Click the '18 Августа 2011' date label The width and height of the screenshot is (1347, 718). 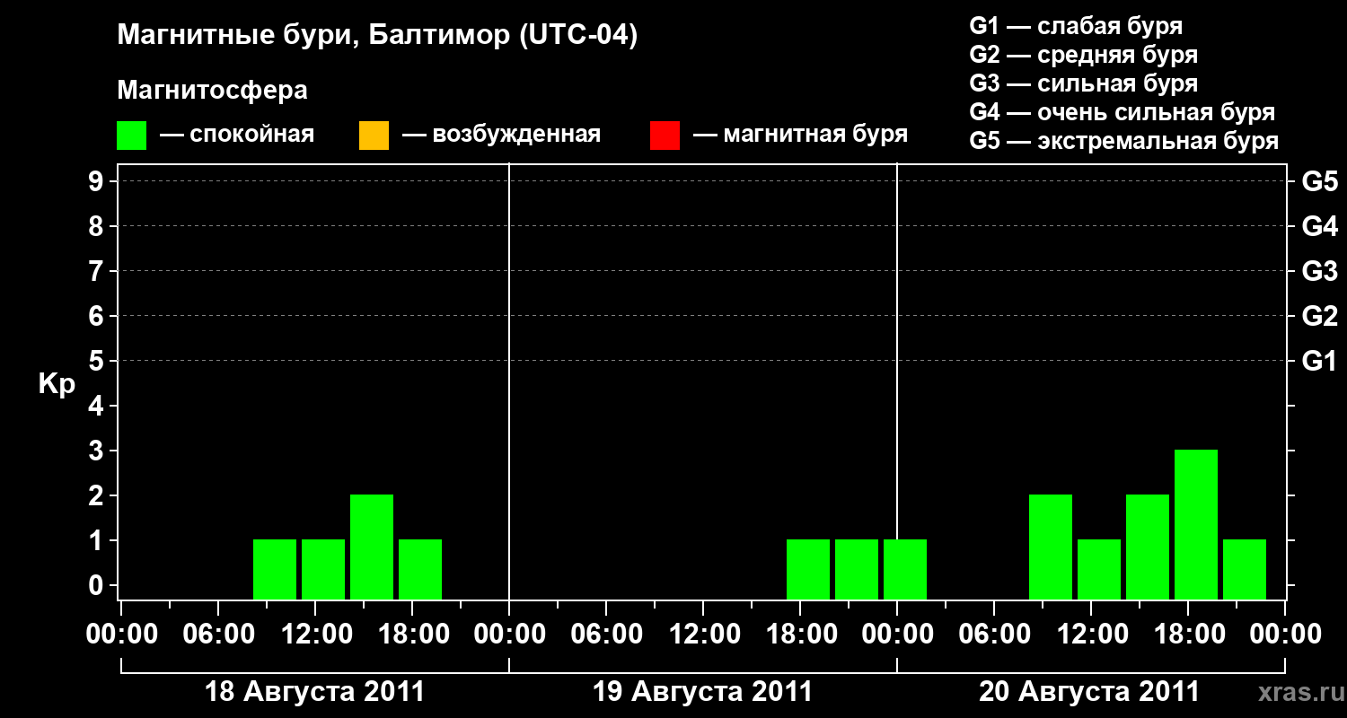click(x=314, y=692)
